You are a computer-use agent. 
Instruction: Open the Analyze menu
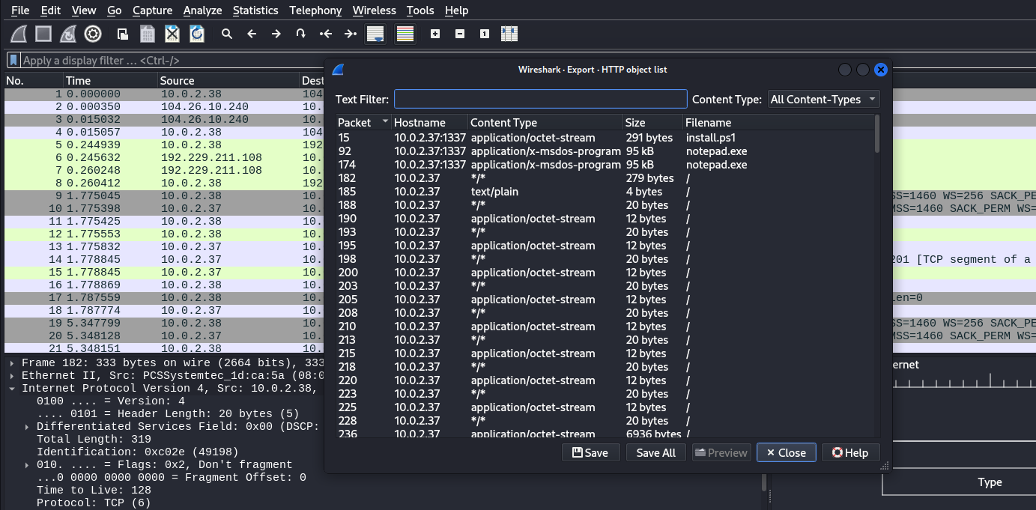pos(202,10)
